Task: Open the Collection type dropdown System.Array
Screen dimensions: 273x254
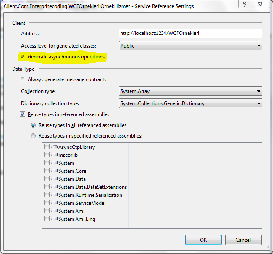Action: click(191, 91)
